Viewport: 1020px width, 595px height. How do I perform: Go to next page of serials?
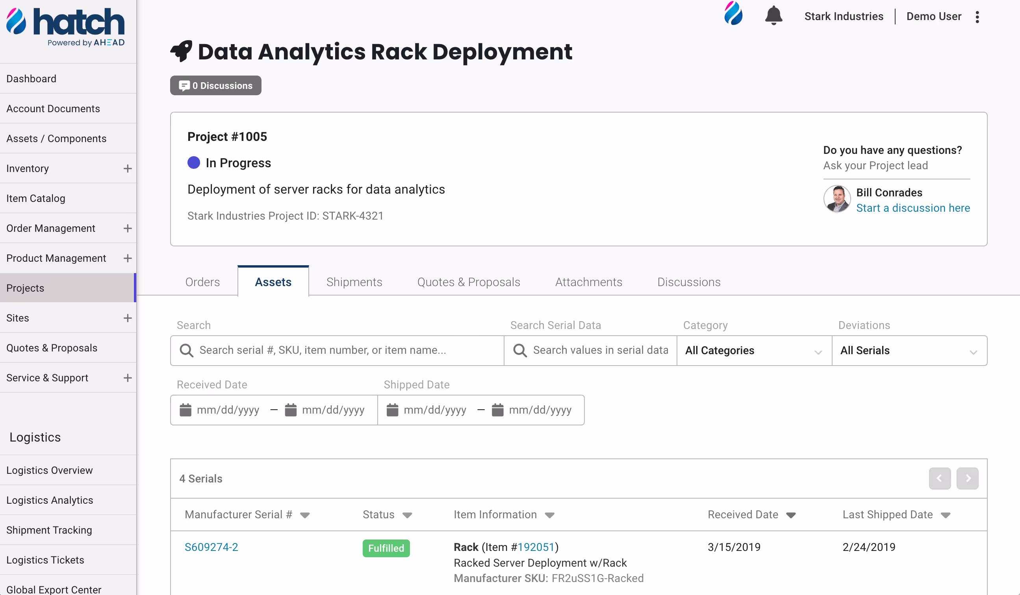967,478
